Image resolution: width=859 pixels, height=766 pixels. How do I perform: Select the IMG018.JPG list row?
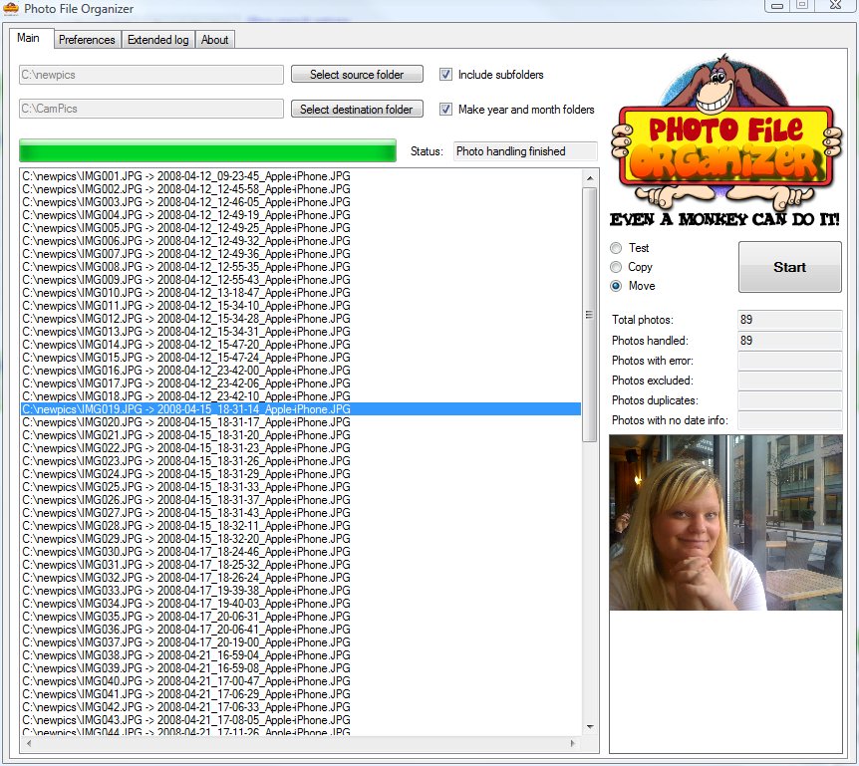(x=301, y=396)
